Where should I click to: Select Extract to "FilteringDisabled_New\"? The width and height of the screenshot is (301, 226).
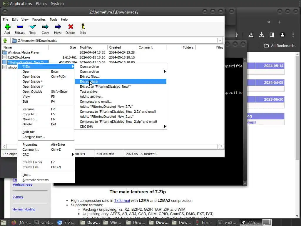[x=121, y=87]
